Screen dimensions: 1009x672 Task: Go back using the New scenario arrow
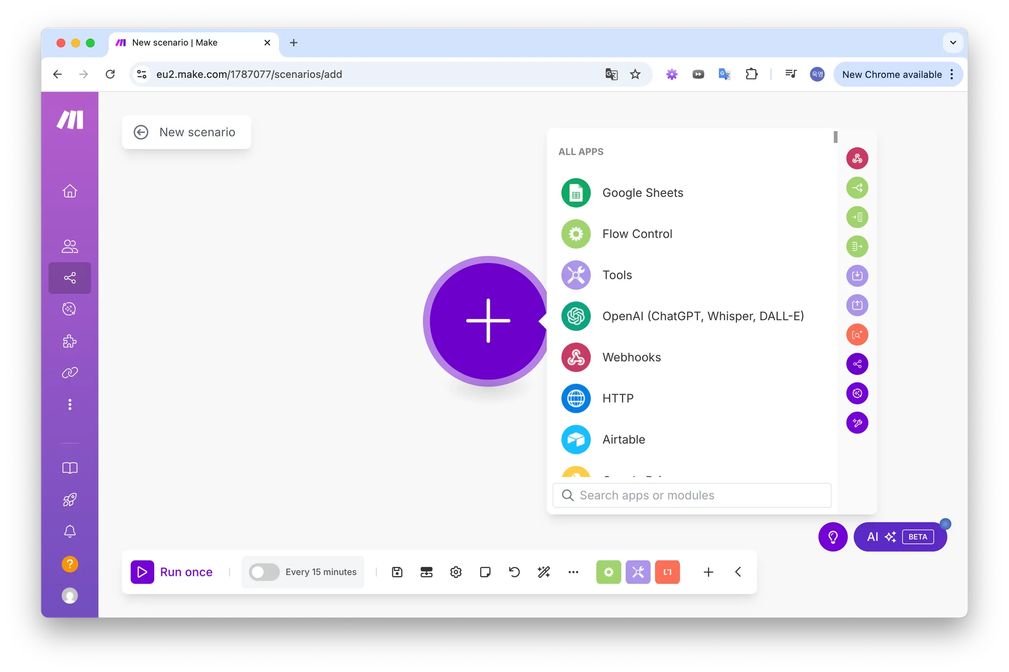[x=141, y=132]
